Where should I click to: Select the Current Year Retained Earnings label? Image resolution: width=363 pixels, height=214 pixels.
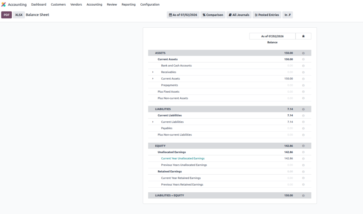pos(181,178)
